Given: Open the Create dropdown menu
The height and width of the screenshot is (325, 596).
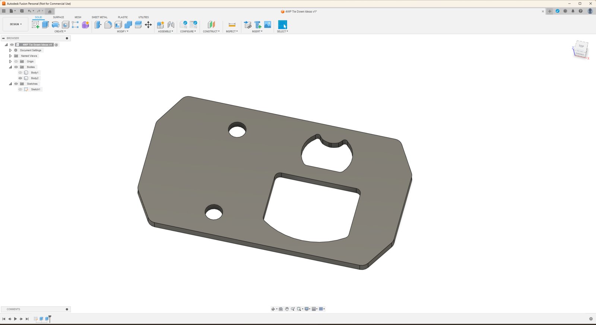Looking at the screenshot, I should 60,31.
